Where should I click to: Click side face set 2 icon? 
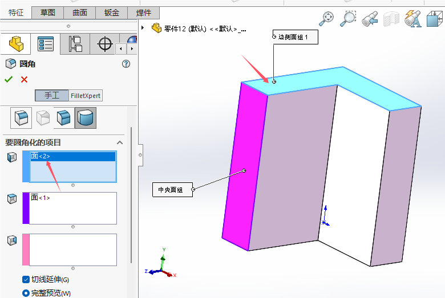click(12, 240)
